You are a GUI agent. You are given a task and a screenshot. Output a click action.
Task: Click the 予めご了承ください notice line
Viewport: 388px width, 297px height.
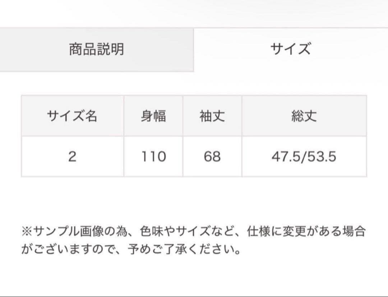(131, 249)
